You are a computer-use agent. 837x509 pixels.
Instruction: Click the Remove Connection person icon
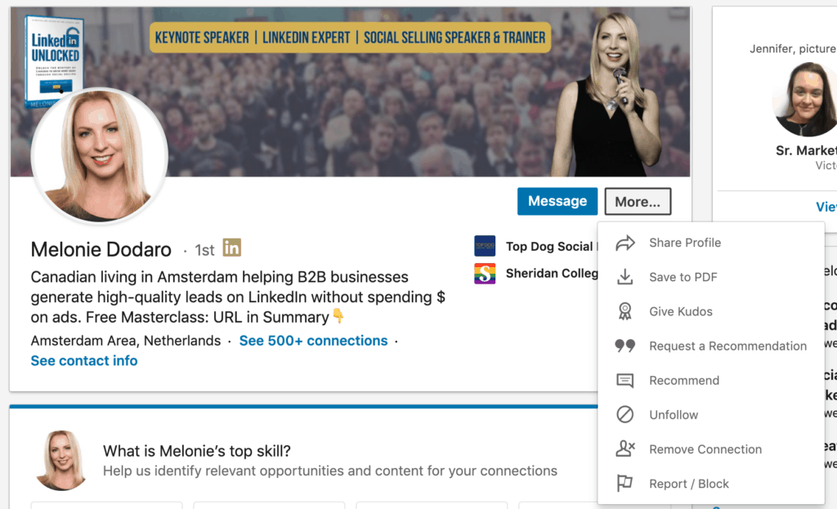pos(625,449)
